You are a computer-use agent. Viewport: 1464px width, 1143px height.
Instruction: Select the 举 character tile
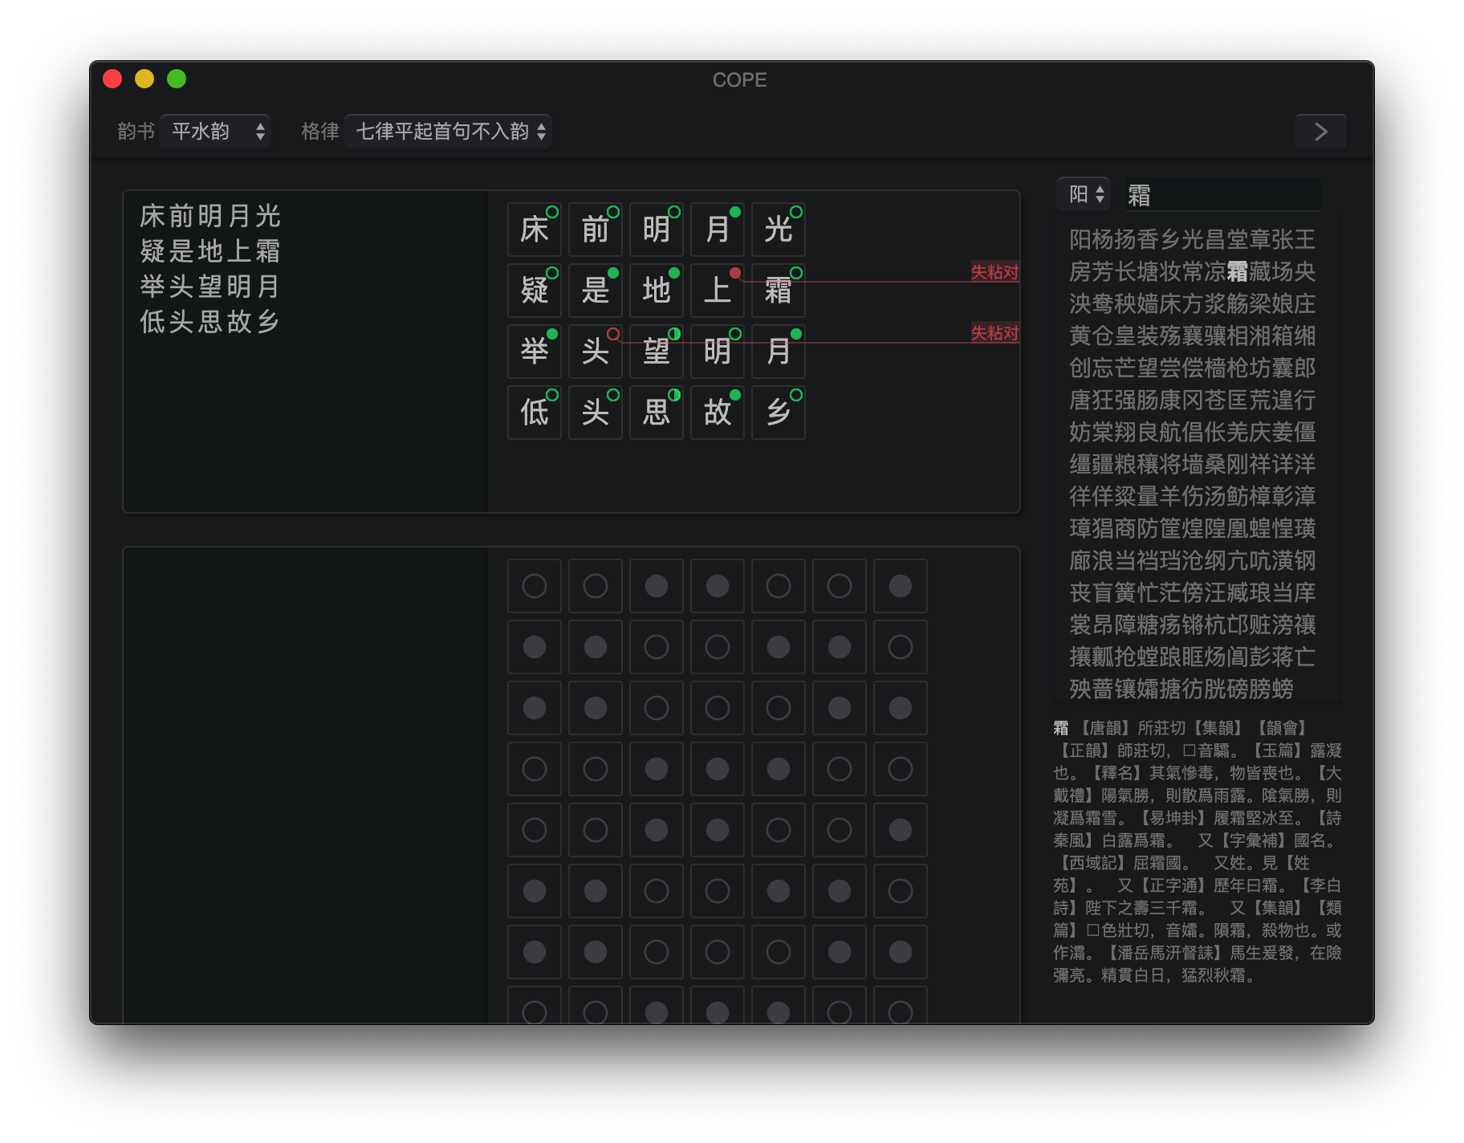[x=534, y=352]
